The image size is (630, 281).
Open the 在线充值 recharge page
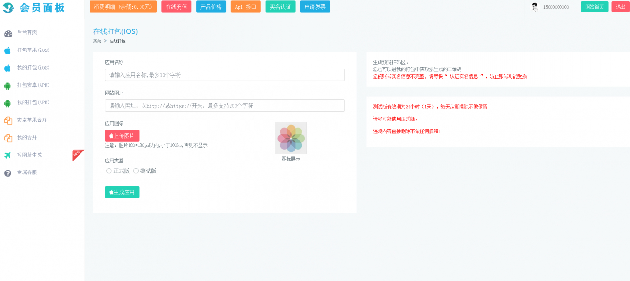(176, 7)
